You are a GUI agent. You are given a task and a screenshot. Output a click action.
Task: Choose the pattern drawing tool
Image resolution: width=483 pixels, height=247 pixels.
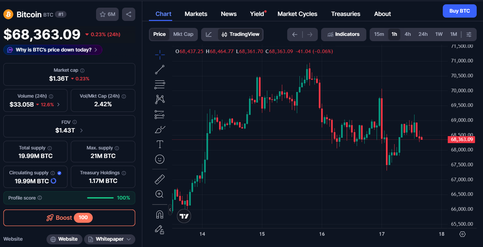pos(160,99)
